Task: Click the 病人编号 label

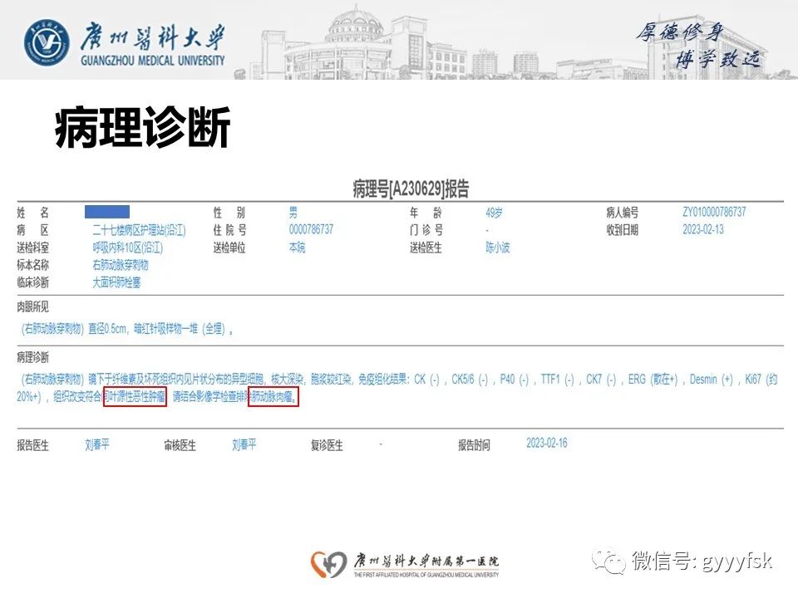Action: [x=622, y=213]
